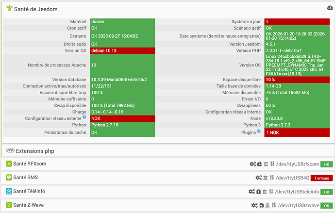335x213 pixels.
Task: Open gears configuration icon in Santé RFXcom row
Action: [253, 164]
